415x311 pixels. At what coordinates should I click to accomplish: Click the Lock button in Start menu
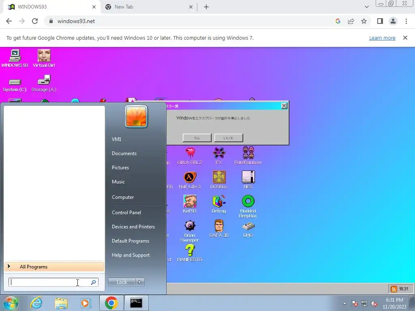pos(122,282)
